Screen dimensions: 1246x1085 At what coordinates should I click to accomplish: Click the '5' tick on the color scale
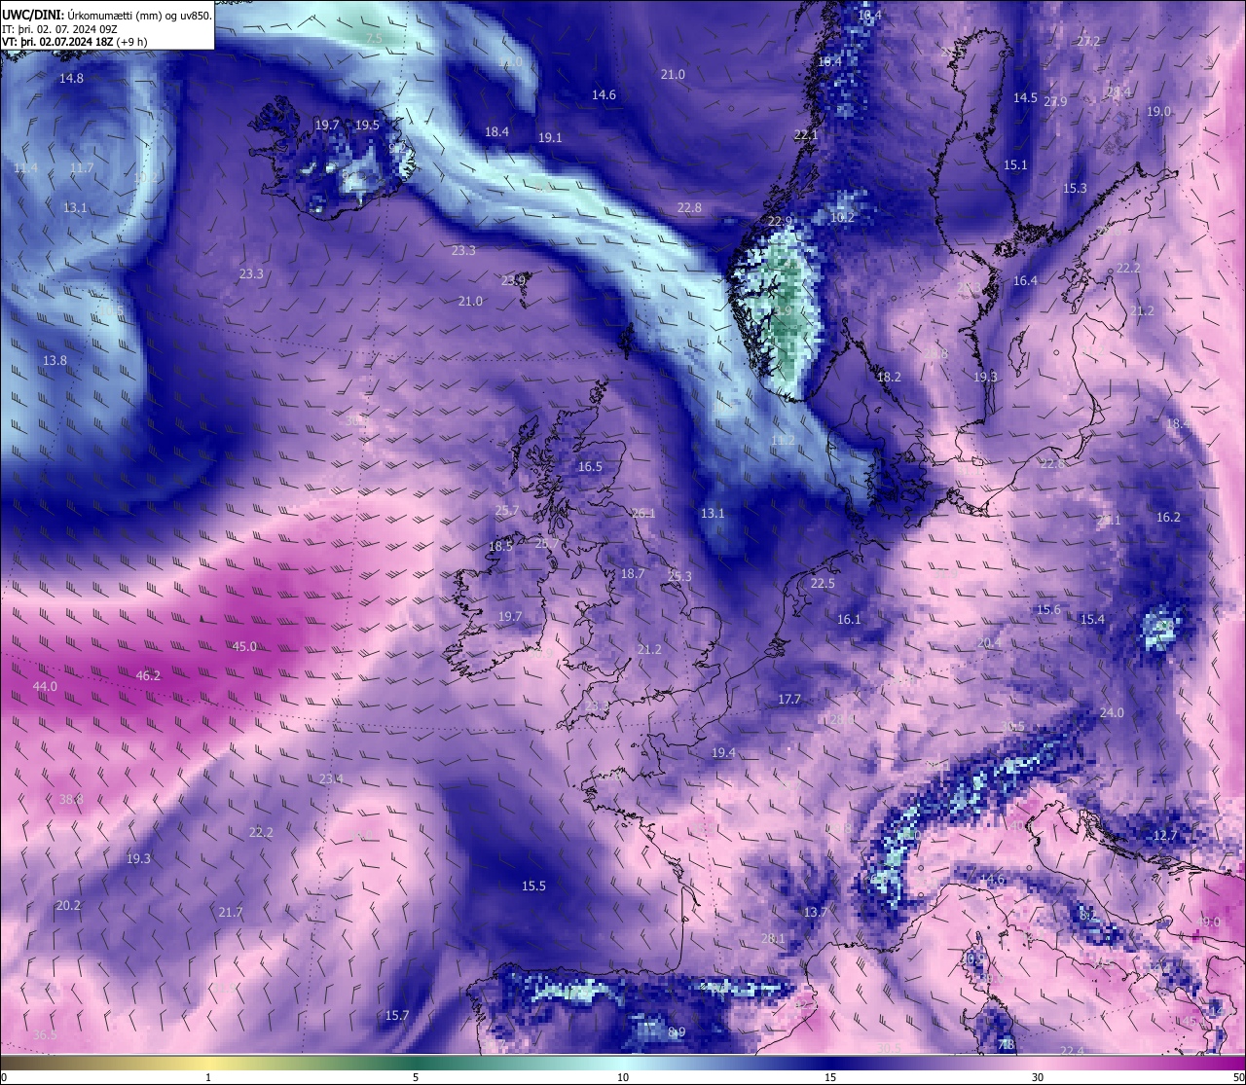point(416,1077)
